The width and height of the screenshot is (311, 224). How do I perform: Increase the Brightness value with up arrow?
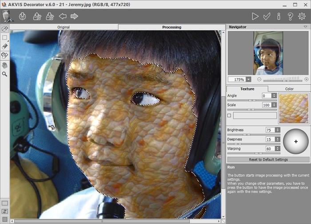pos(278,129)
